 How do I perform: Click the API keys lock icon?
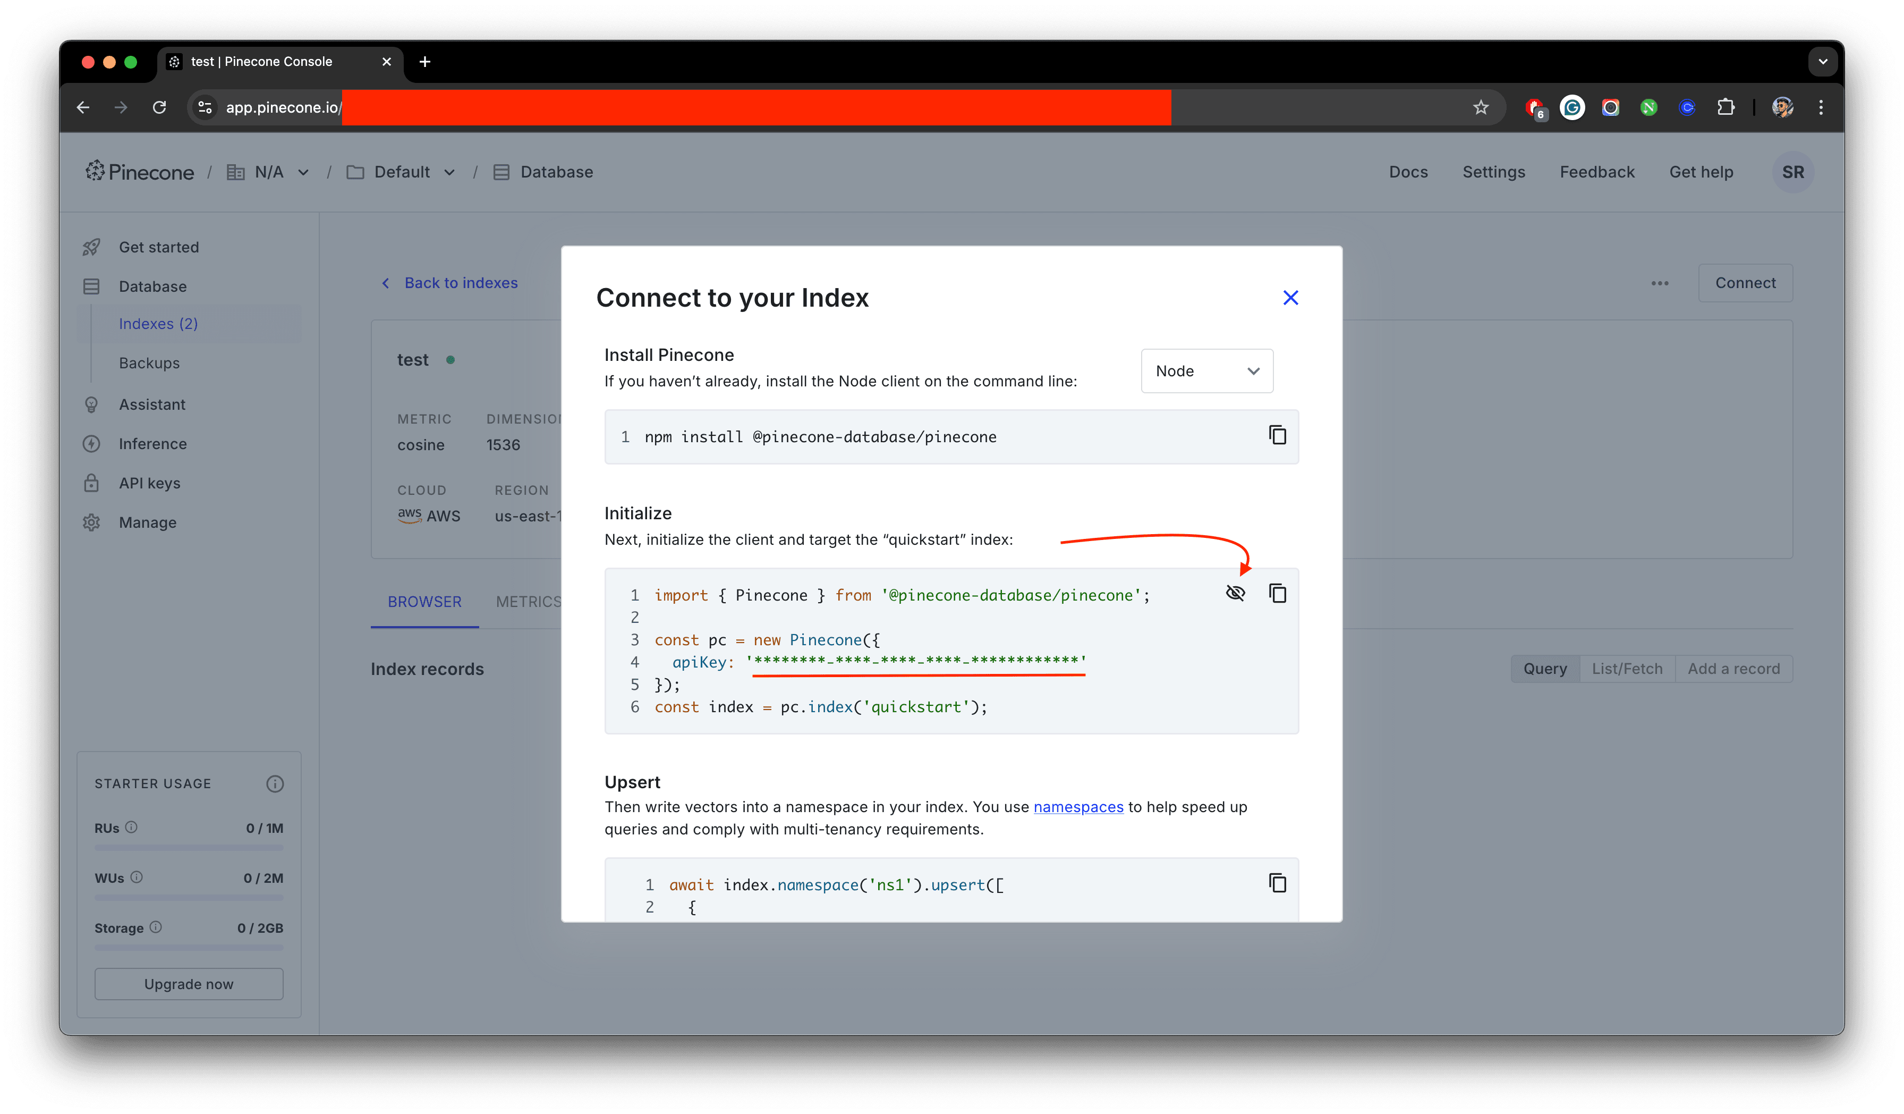[x=91, y=483]
